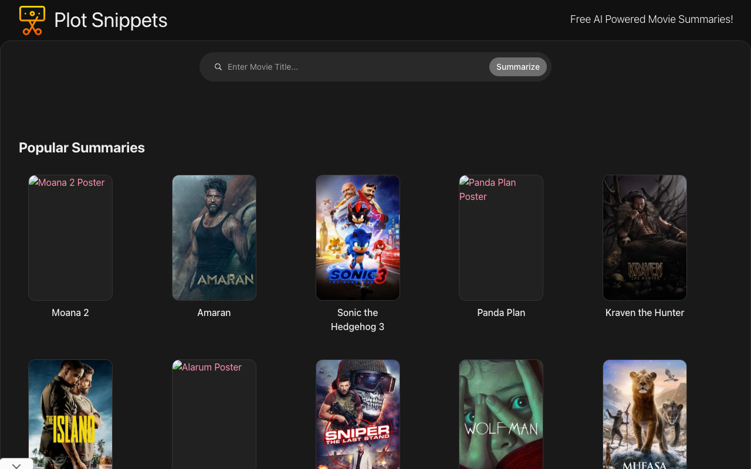Expand the chevron tab at the bottom-left corner
Screen dimensions: 751x469
point(16,464)
